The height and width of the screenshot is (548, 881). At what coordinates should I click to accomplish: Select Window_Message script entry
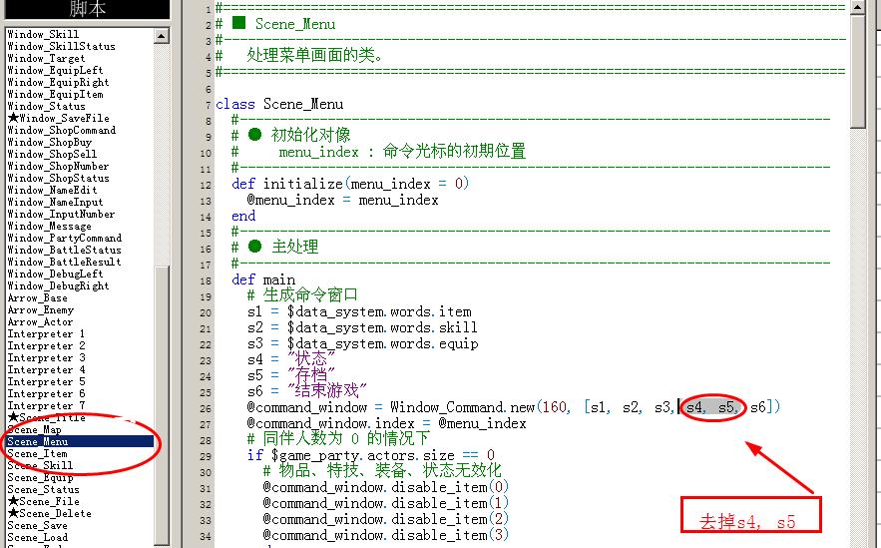[50, 227]
